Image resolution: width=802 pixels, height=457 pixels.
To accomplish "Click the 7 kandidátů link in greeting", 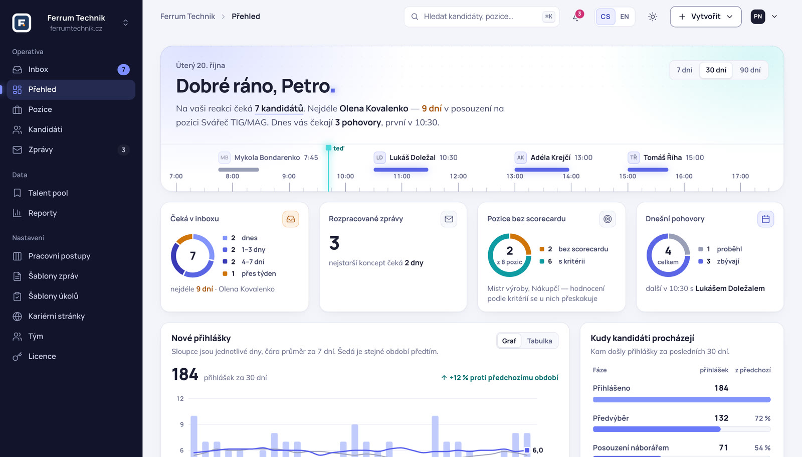I will pyautogui.click(x=279, y=108).
